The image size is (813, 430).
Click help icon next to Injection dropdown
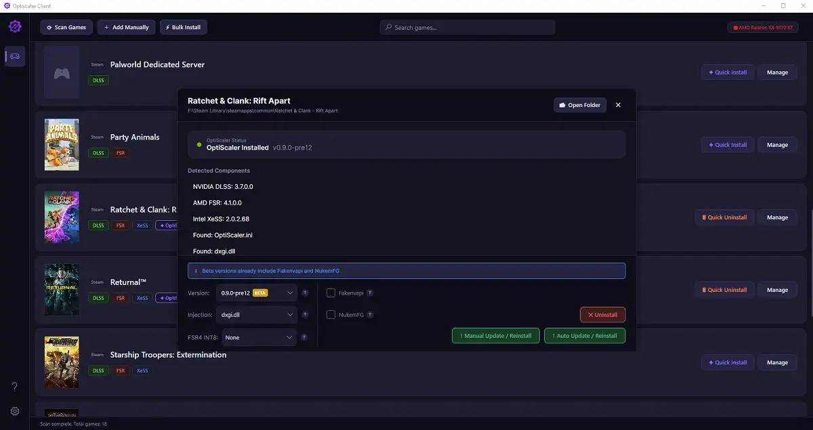coord(305,315)
